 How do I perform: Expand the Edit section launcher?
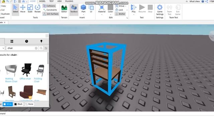pyautogui.click(x=127, y=18)
